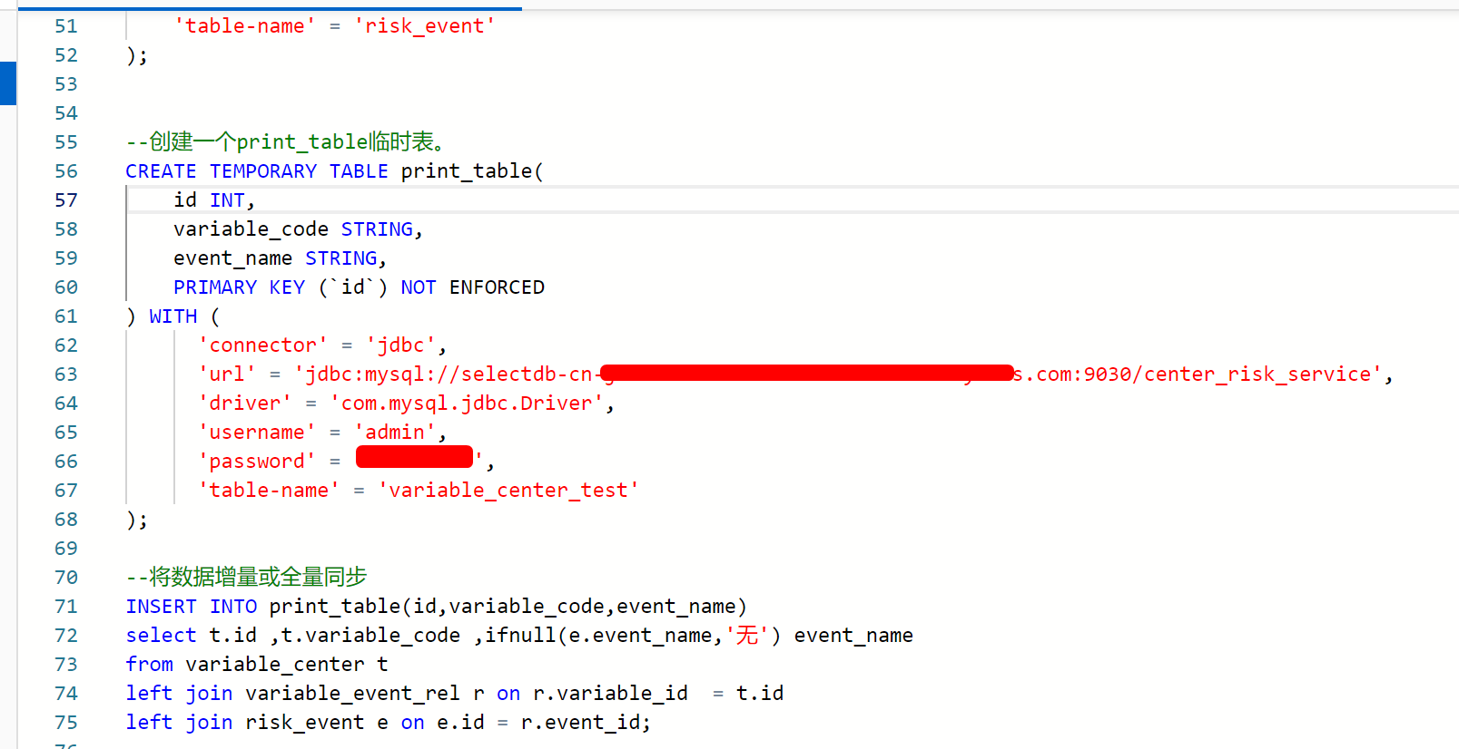The height and width of the screenshot is (749, 1459).
Task: Click print_table( on line 56
Action: tap(472, 171)
